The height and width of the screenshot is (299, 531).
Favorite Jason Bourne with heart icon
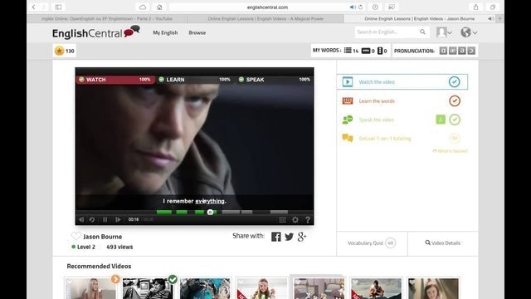[x=76, y=236]
